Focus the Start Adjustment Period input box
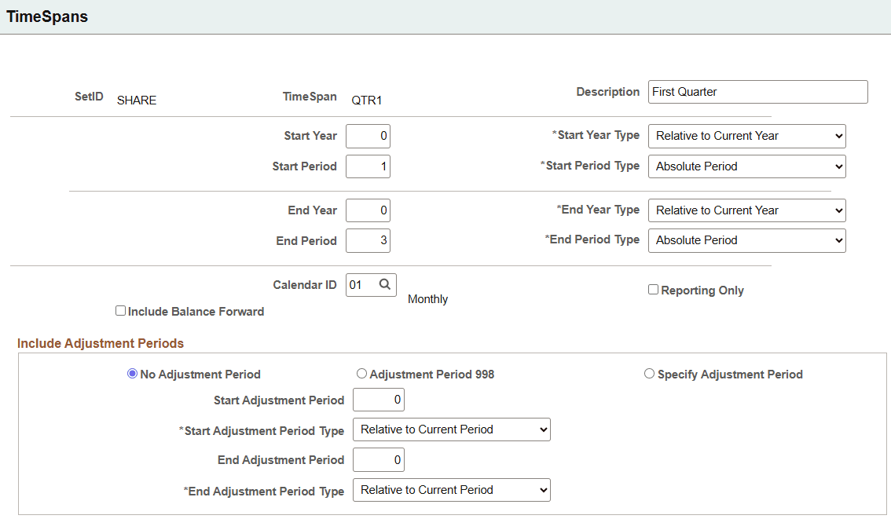 coord(379,400)
